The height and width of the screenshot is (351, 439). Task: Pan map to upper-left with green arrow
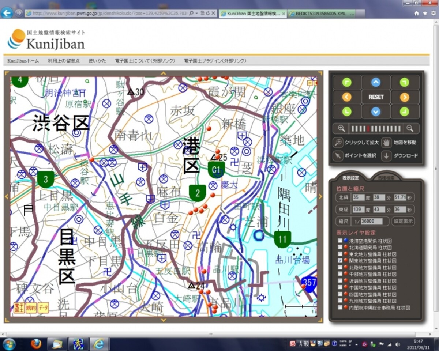click(347, 83)
